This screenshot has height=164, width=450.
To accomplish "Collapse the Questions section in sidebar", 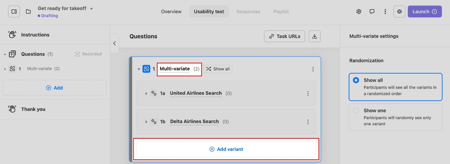I will 5,54.
